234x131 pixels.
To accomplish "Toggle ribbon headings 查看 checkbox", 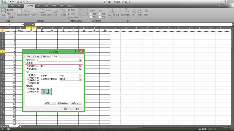I will tap(100, 14).
